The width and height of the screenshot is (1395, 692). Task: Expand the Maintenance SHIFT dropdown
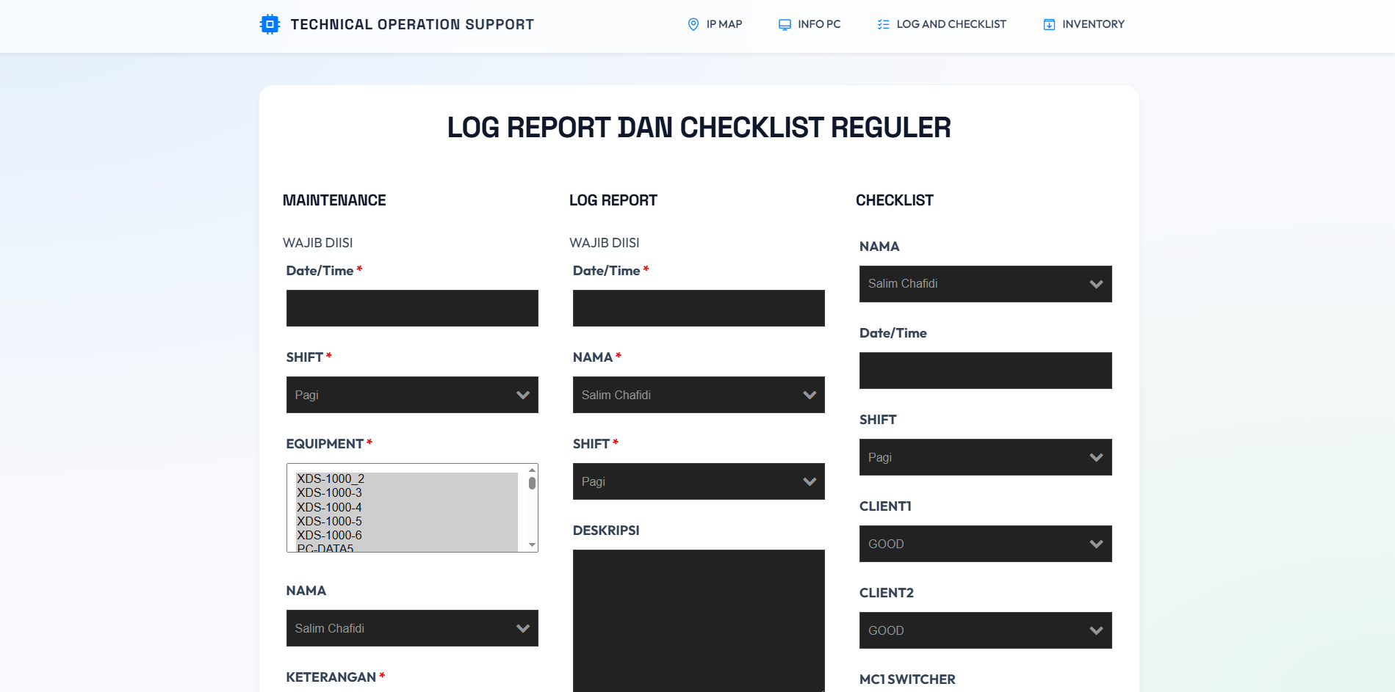click(412, 395)
